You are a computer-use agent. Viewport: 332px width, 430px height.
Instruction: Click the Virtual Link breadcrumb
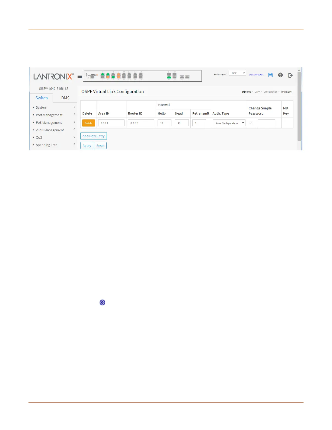(286, 92)
